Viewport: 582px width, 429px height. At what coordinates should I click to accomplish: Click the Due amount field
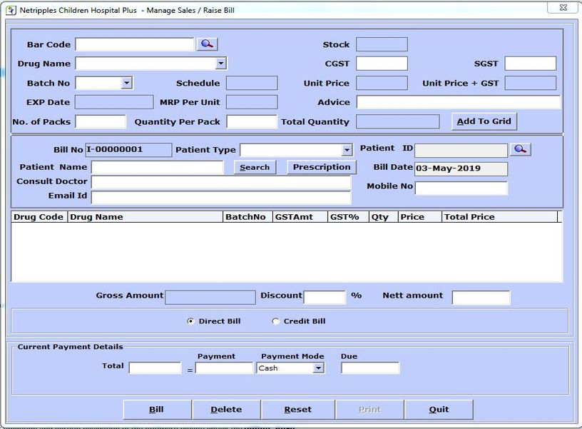click(370, 368)
